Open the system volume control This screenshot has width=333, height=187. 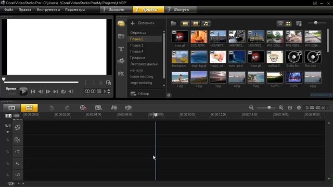(71, 91)
